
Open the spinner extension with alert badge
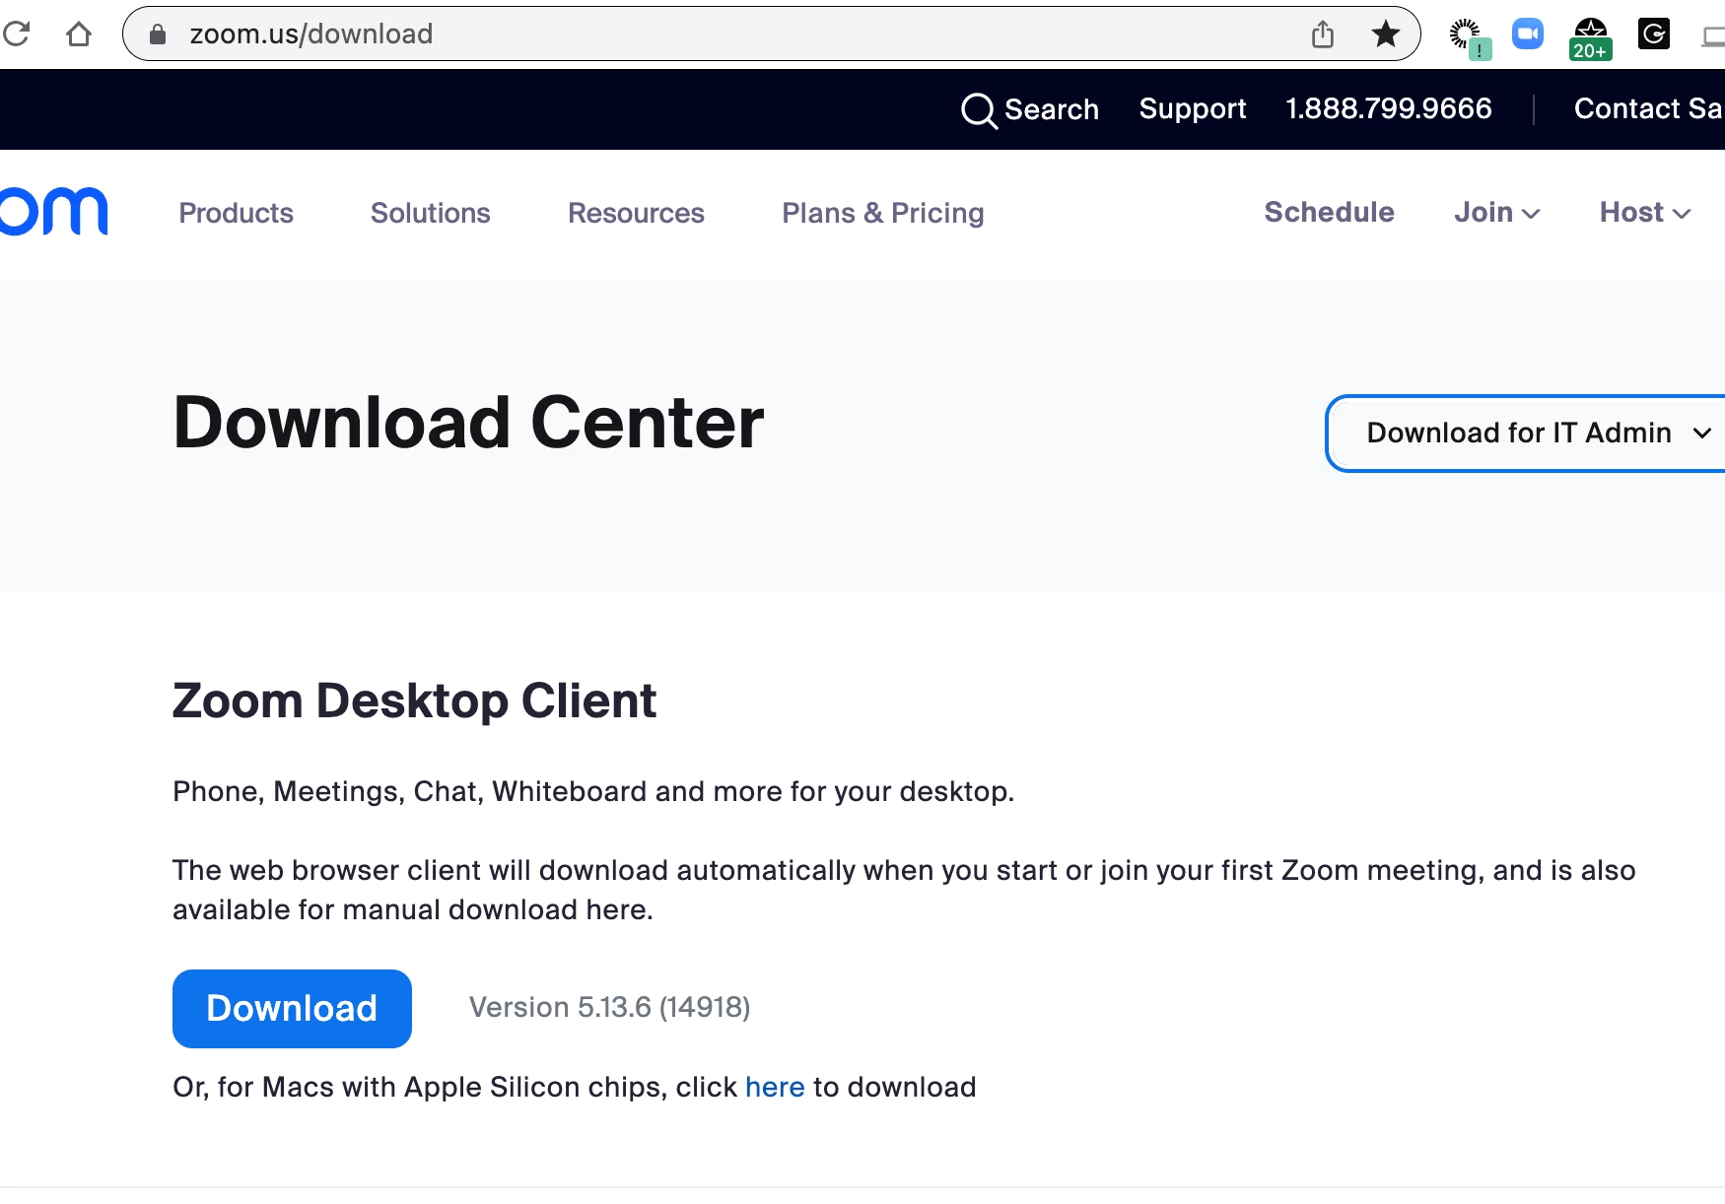(x=1470, y=38)
